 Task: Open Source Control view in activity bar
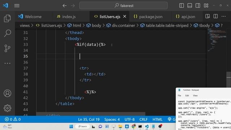point(7,48)
